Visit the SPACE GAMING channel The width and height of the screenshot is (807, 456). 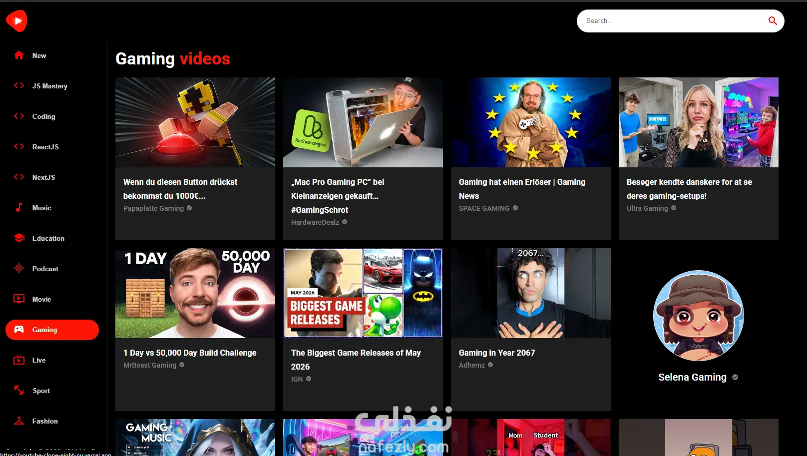(x=484, y=208)
